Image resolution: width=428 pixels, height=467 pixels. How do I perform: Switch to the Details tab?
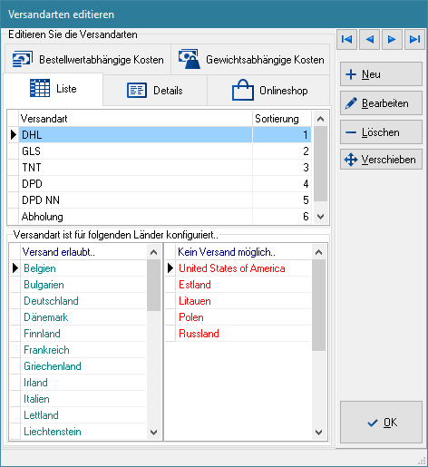155,91
